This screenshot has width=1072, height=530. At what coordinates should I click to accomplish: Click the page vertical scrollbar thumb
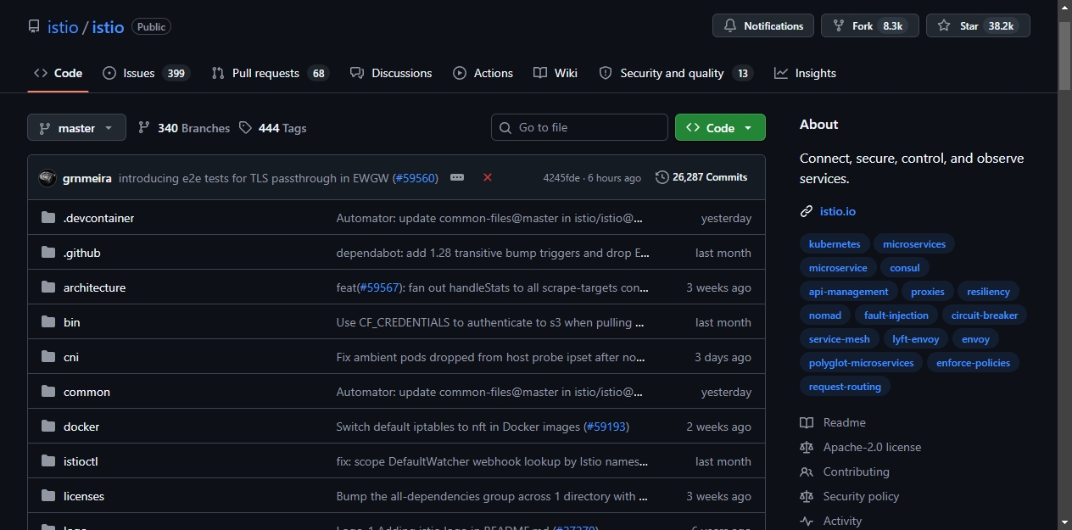(x=1065, y=56)
